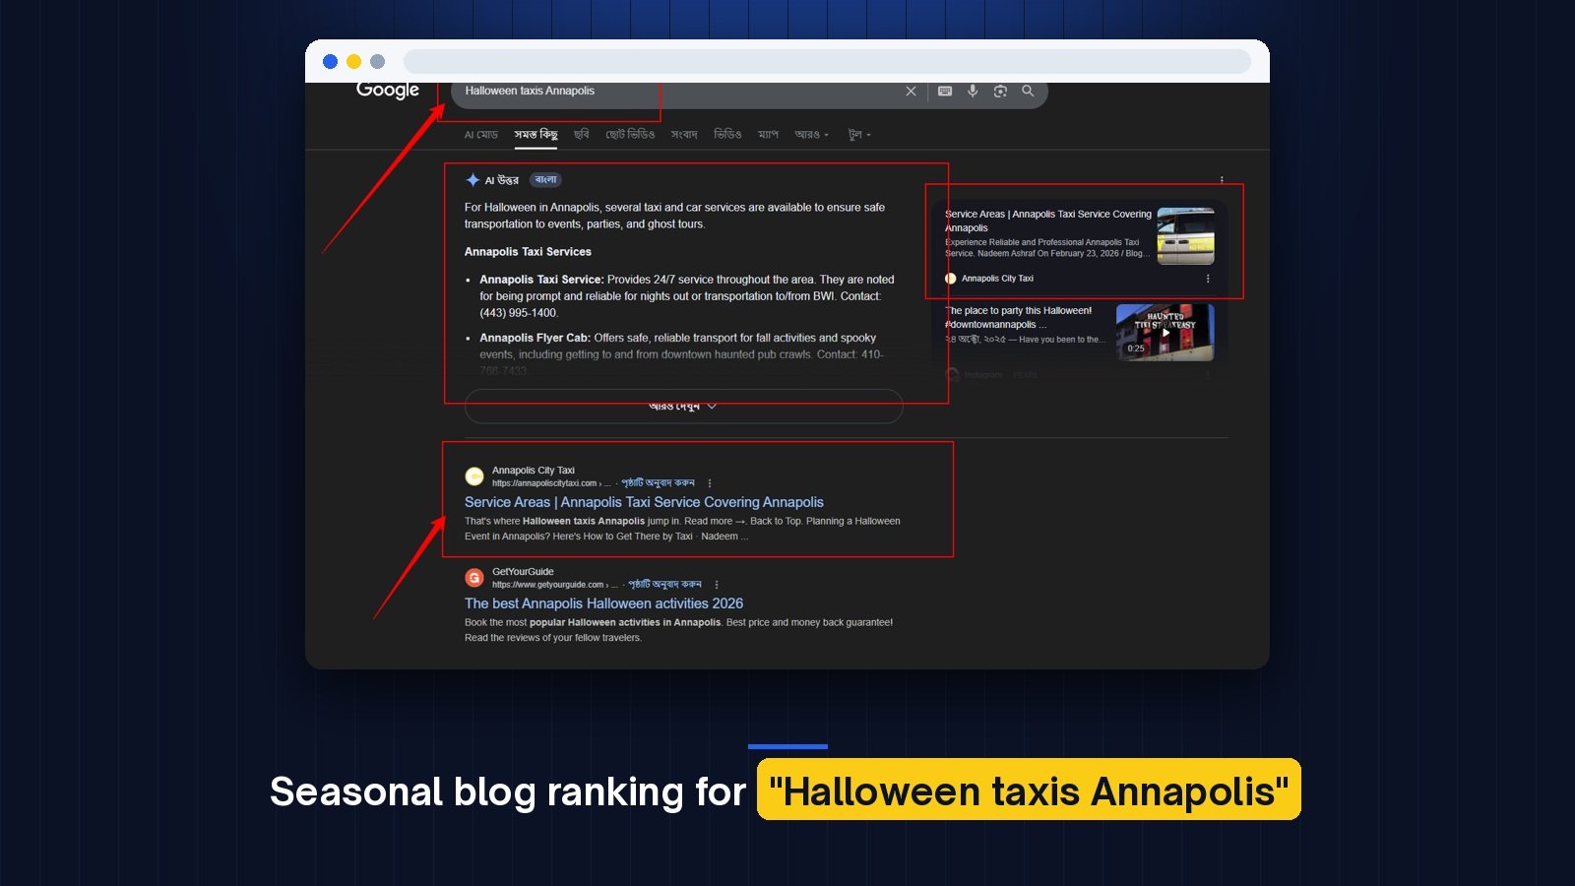This screenshot has height=886, width=1575.
Task: Click the yellow taxi thumbnail image
Action: pyautogui.click(x=1185, y=236)
